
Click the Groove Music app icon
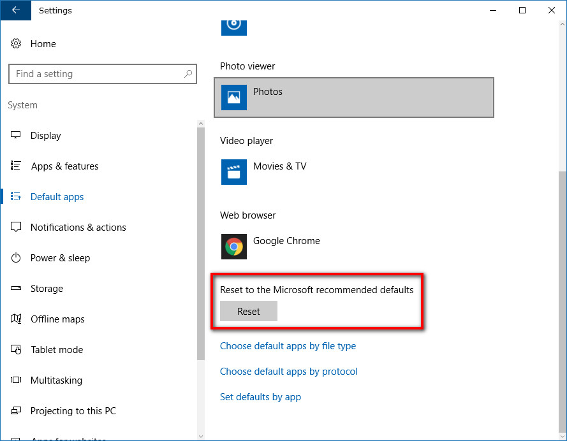pos(233,25)
